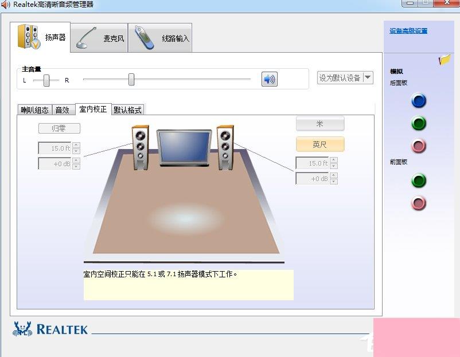Click the left speaker +0 dB gain field
This screenshot has height=357, width=460.
(55, 163)
